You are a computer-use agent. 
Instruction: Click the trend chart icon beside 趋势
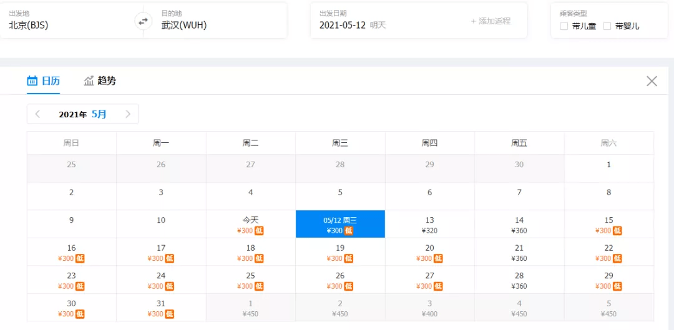coord(89,80)
